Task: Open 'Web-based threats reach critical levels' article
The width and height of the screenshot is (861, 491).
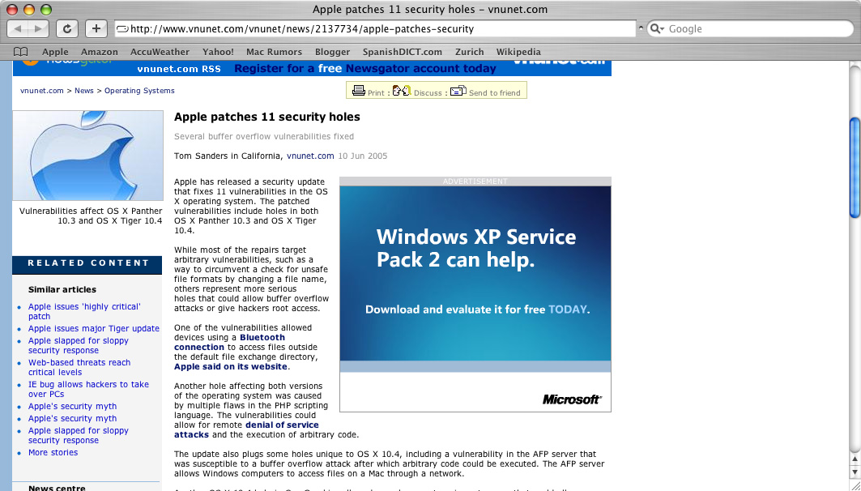Action: tap(79, 367)
